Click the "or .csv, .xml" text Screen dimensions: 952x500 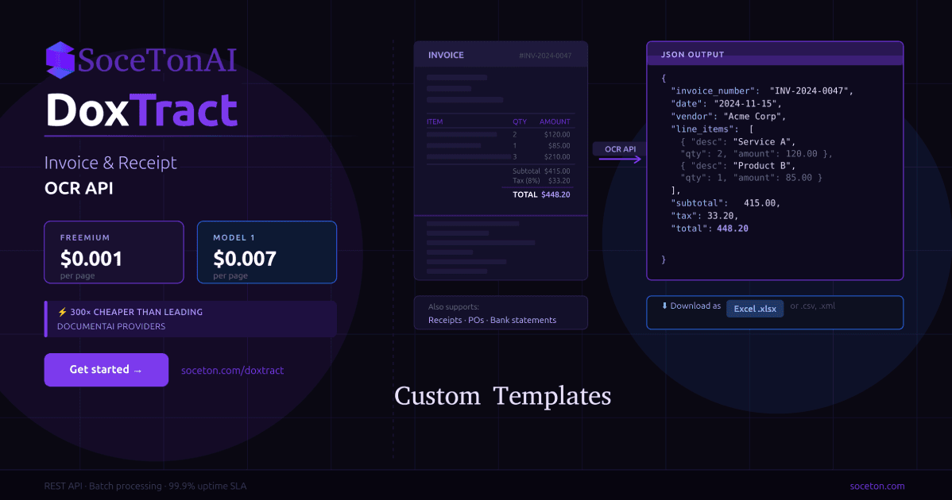point(812,306)
